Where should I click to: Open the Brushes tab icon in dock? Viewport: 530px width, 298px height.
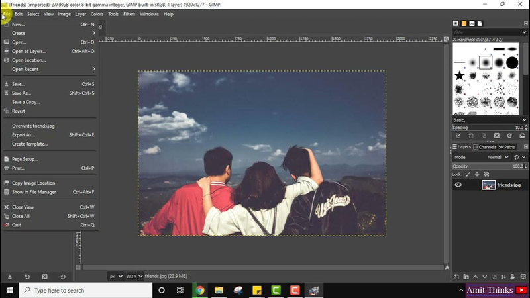click(x=456, y=23)
